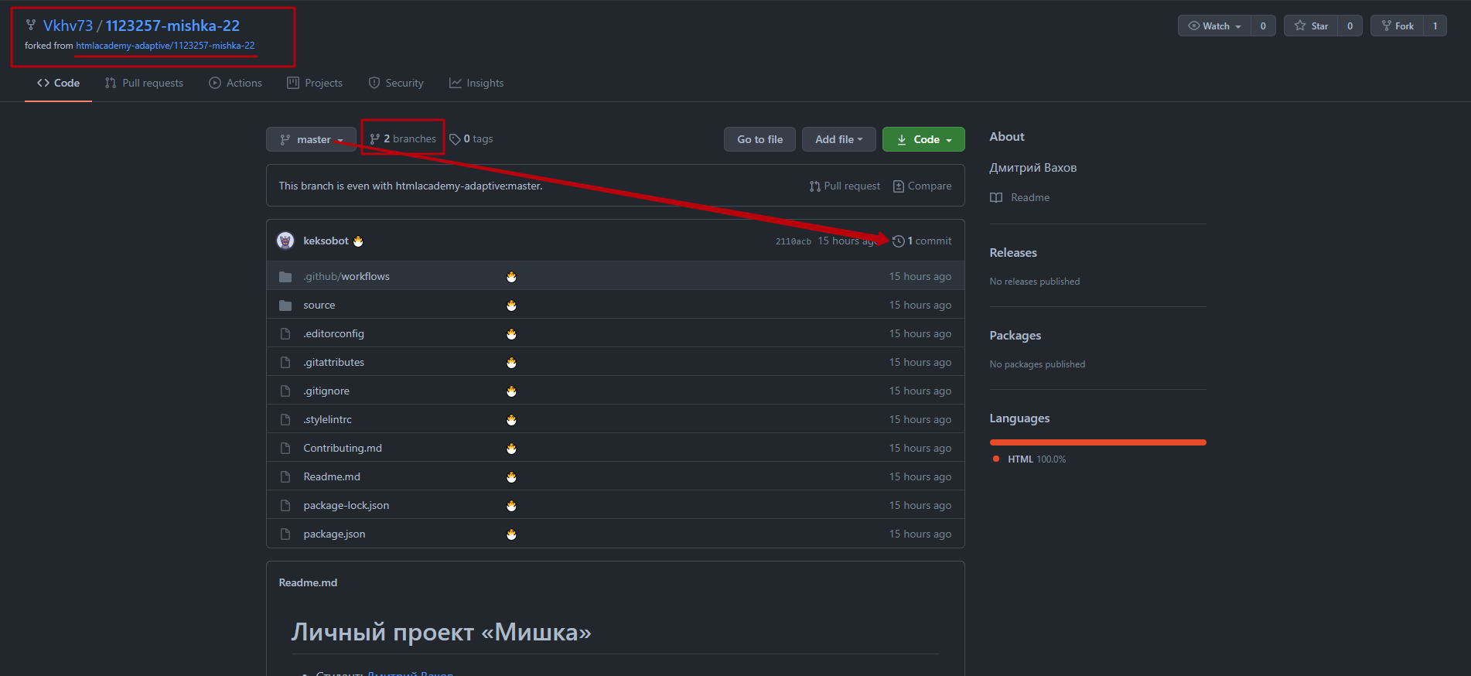Open the package.json file
The height and width of the screenshot is (676, 1471).
point(334,534)
